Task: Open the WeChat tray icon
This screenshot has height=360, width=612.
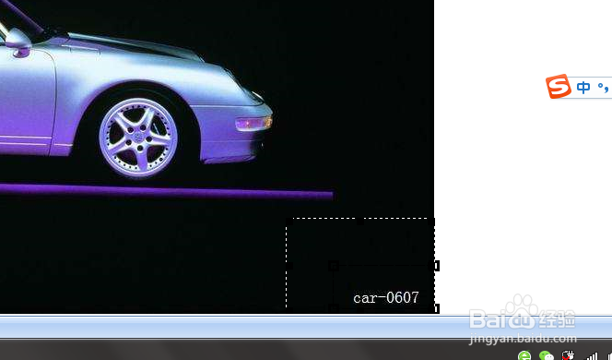Action: tap(547, 356)
